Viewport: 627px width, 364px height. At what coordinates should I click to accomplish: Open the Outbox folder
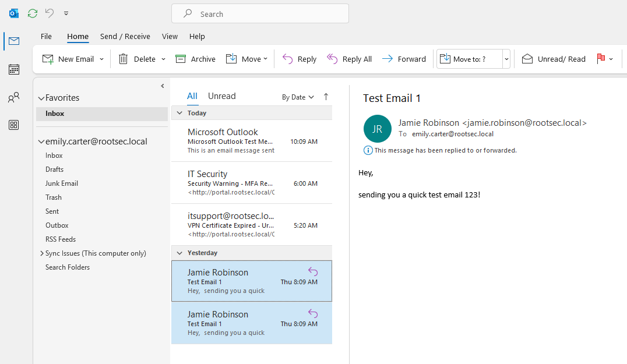click(x=57, y=225)
